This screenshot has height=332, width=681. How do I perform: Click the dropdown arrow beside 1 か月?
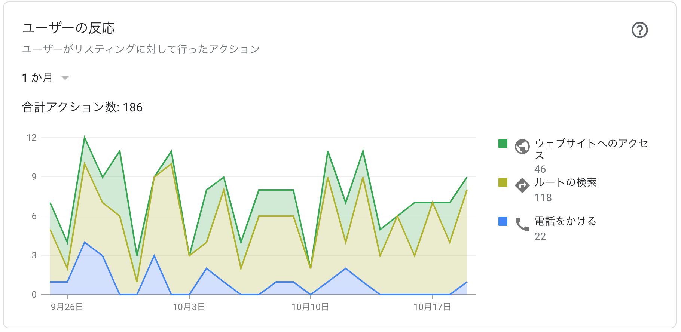coord(65,78)
